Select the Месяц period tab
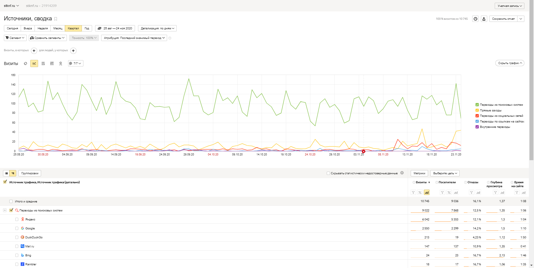534x268 pixels. click(x=58, y=28)
